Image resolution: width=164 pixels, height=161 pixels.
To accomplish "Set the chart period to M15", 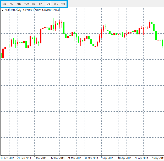I will (19, 4).
